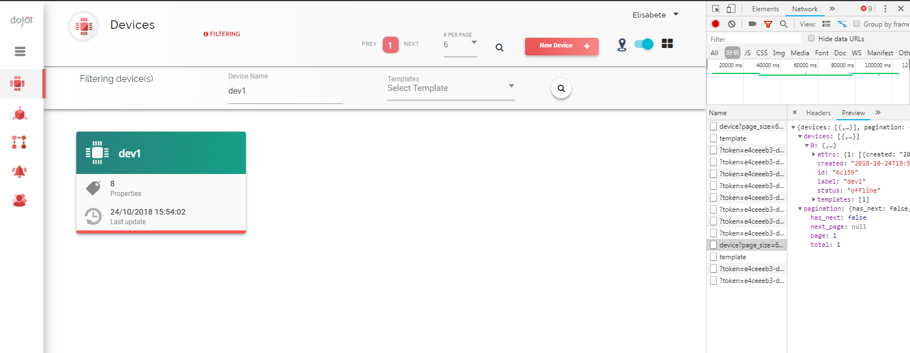Check the Group by frame checkbox
910x353 pixels.
[x=857, y=24]
